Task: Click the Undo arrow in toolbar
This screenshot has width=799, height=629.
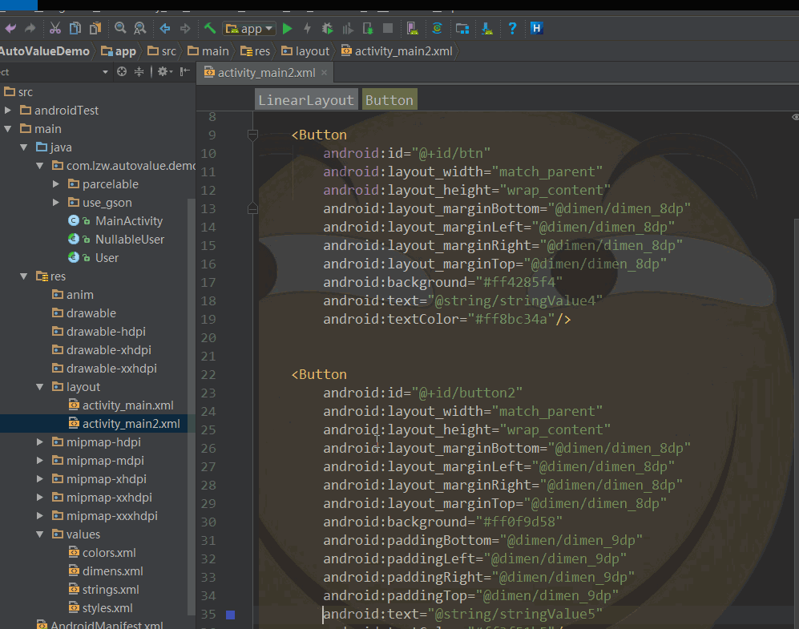Action: point(10,28)
